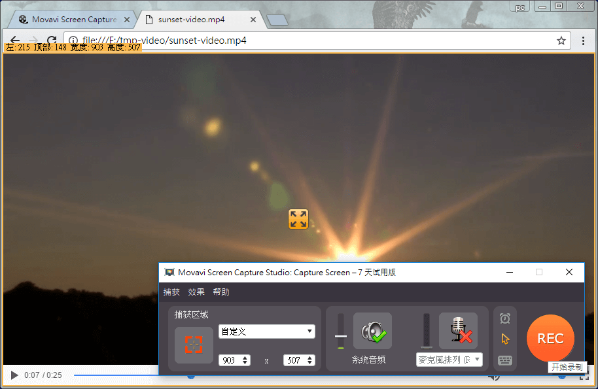This screenshot has width=598, height=389.
Task: Open the 捕获 menu
Action: [x=171, y=292]
